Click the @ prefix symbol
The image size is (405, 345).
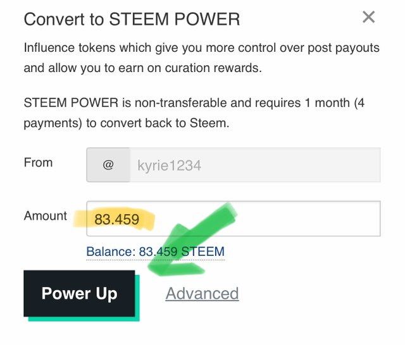pos(108,165)
